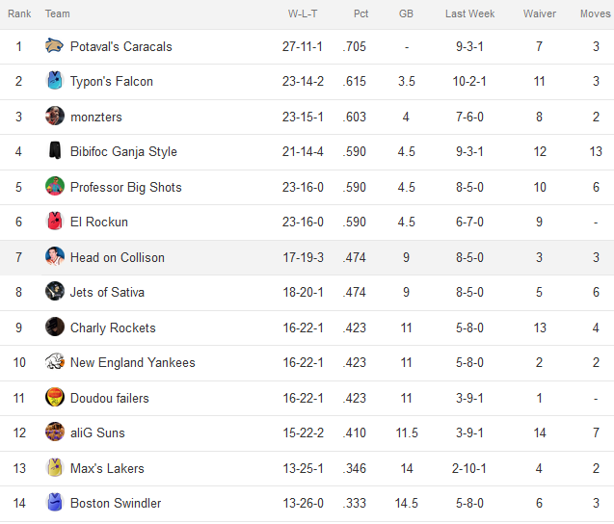Click El Rockun red jersey icon
Screen dimensions: 614x524
tap(55, 222)
